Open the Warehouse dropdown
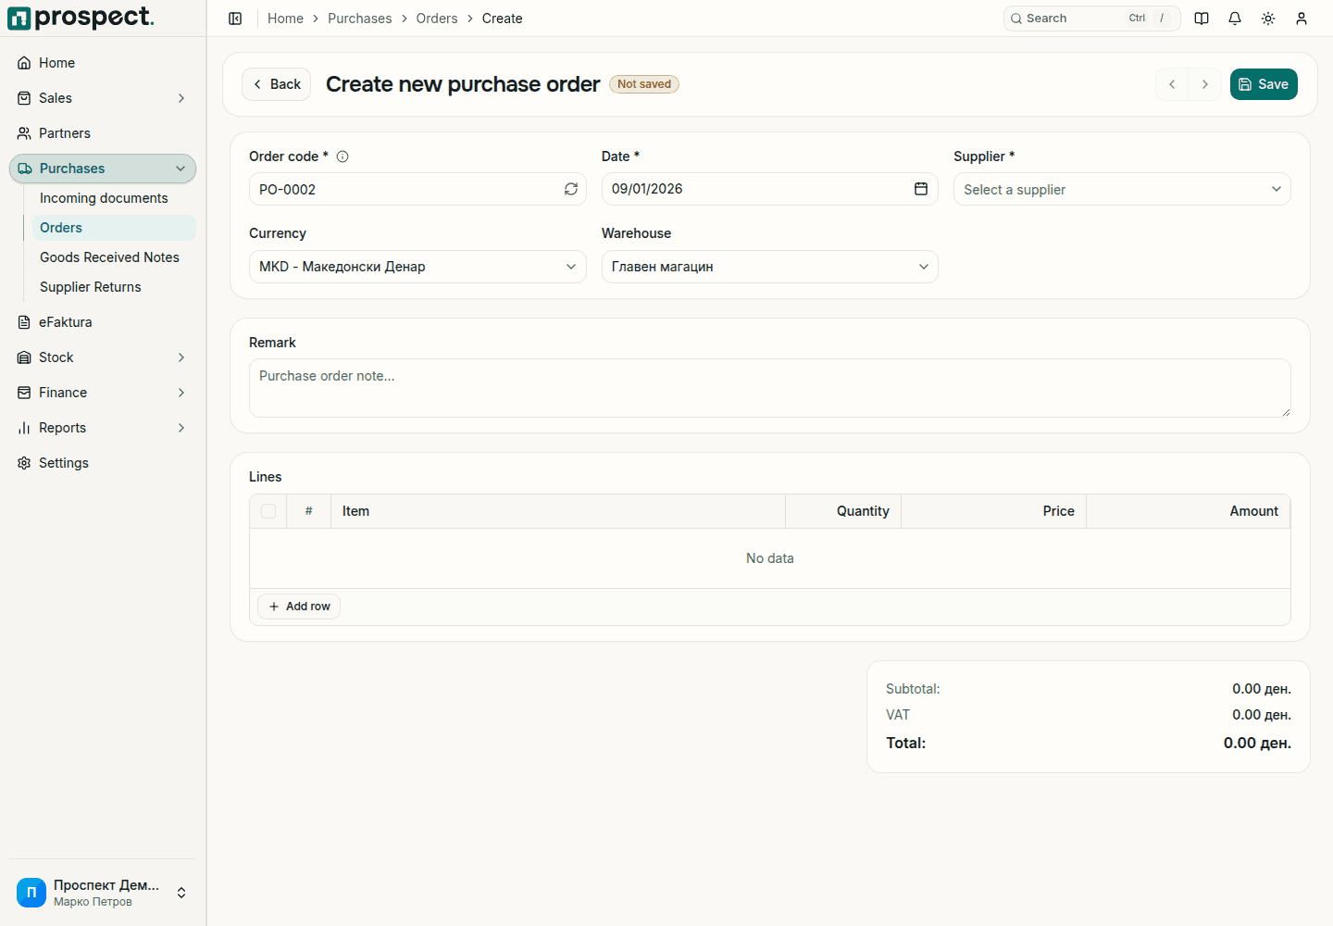 point(770,267)
